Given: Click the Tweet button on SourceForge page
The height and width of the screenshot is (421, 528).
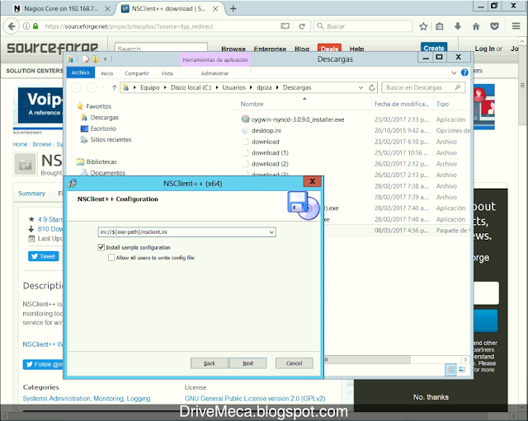Looking at the screenshot, I should pos(43,256).
